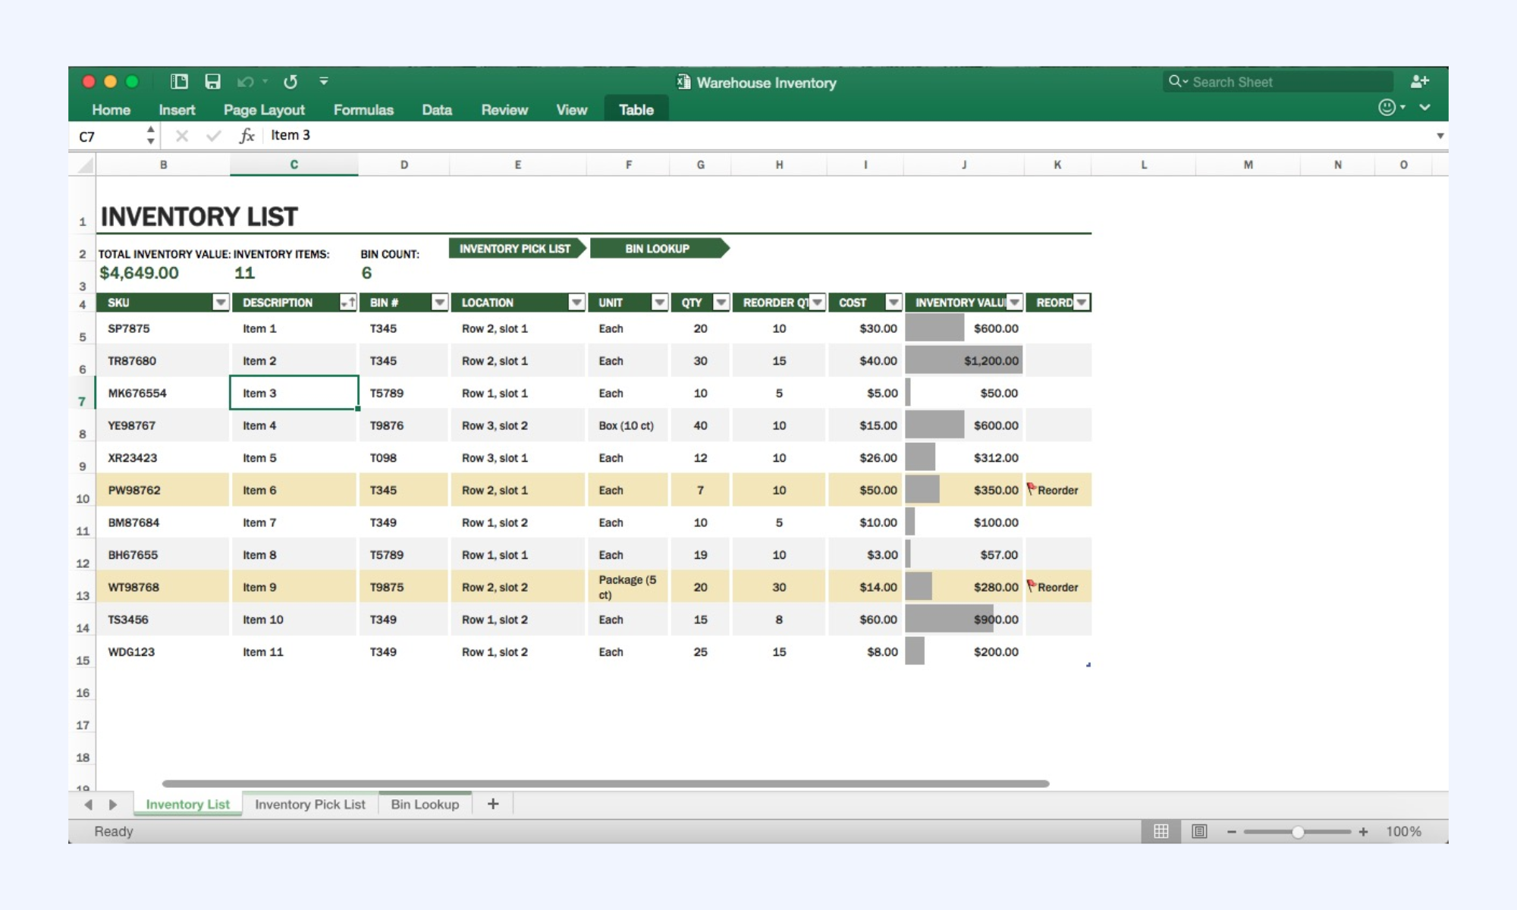The image size is (1517, 910).
Task: Open the Formulas ribbon tab
Action: pos(363,110)
